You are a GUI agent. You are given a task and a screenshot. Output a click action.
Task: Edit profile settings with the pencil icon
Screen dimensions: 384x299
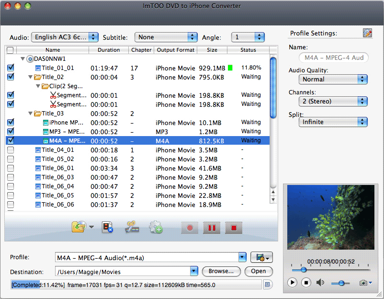pos(367,33)
